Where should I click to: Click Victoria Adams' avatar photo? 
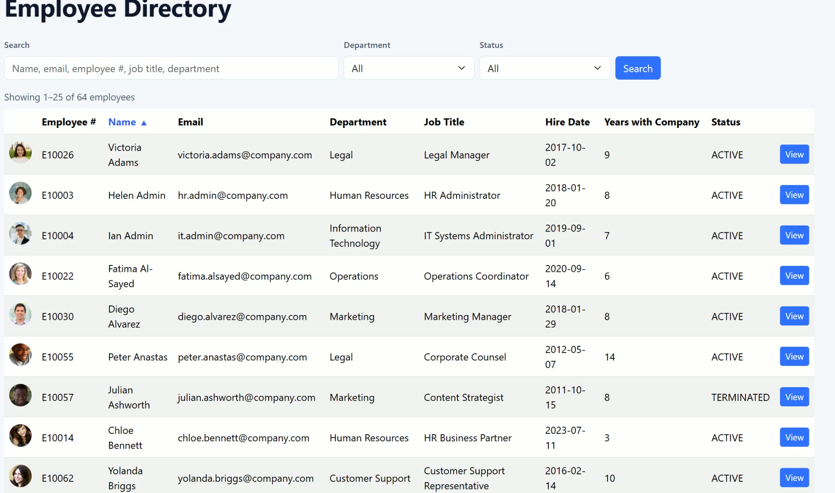(x=20, y=152)
